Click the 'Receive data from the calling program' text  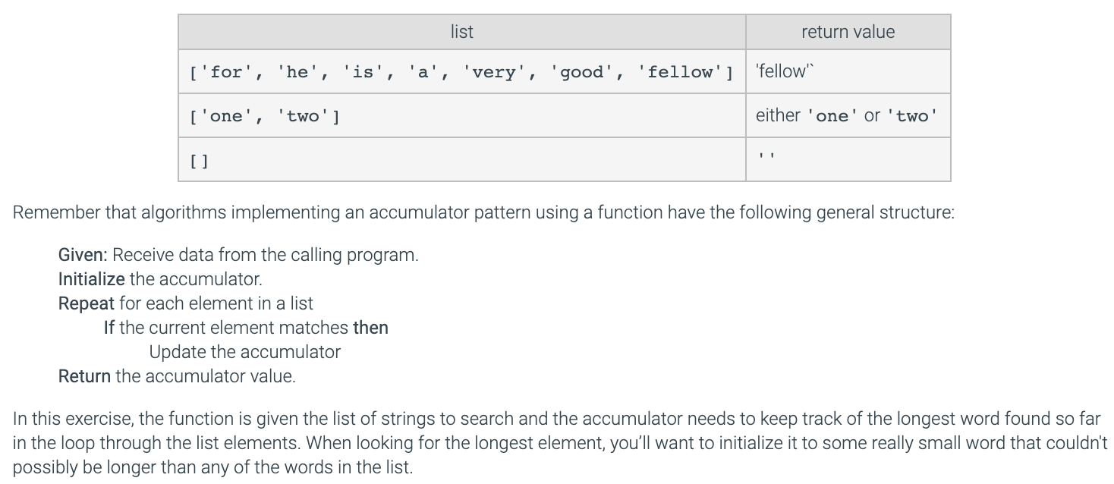[275, 255]
